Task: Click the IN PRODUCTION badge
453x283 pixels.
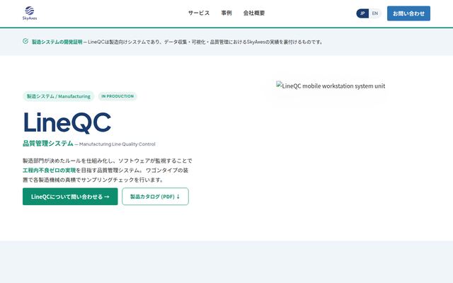Action: [117, 96]
